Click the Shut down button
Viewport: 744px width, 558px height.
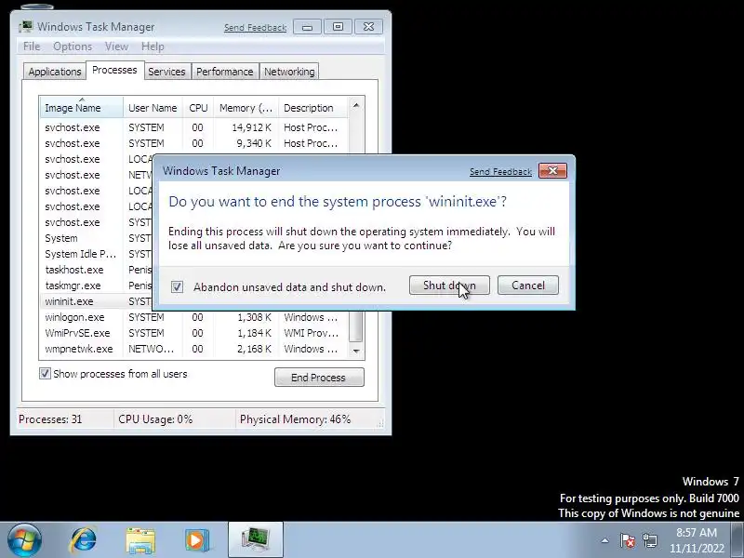click(x=449, y=286)
